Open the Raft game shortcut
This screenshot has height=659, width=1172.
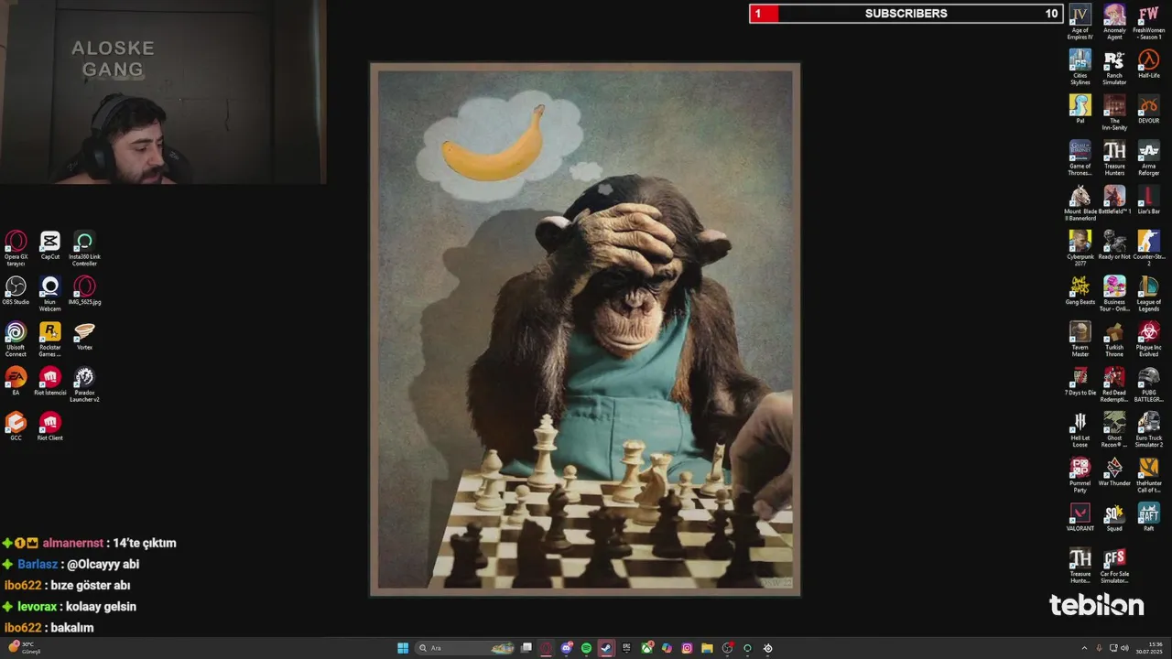pos(1148,517)
